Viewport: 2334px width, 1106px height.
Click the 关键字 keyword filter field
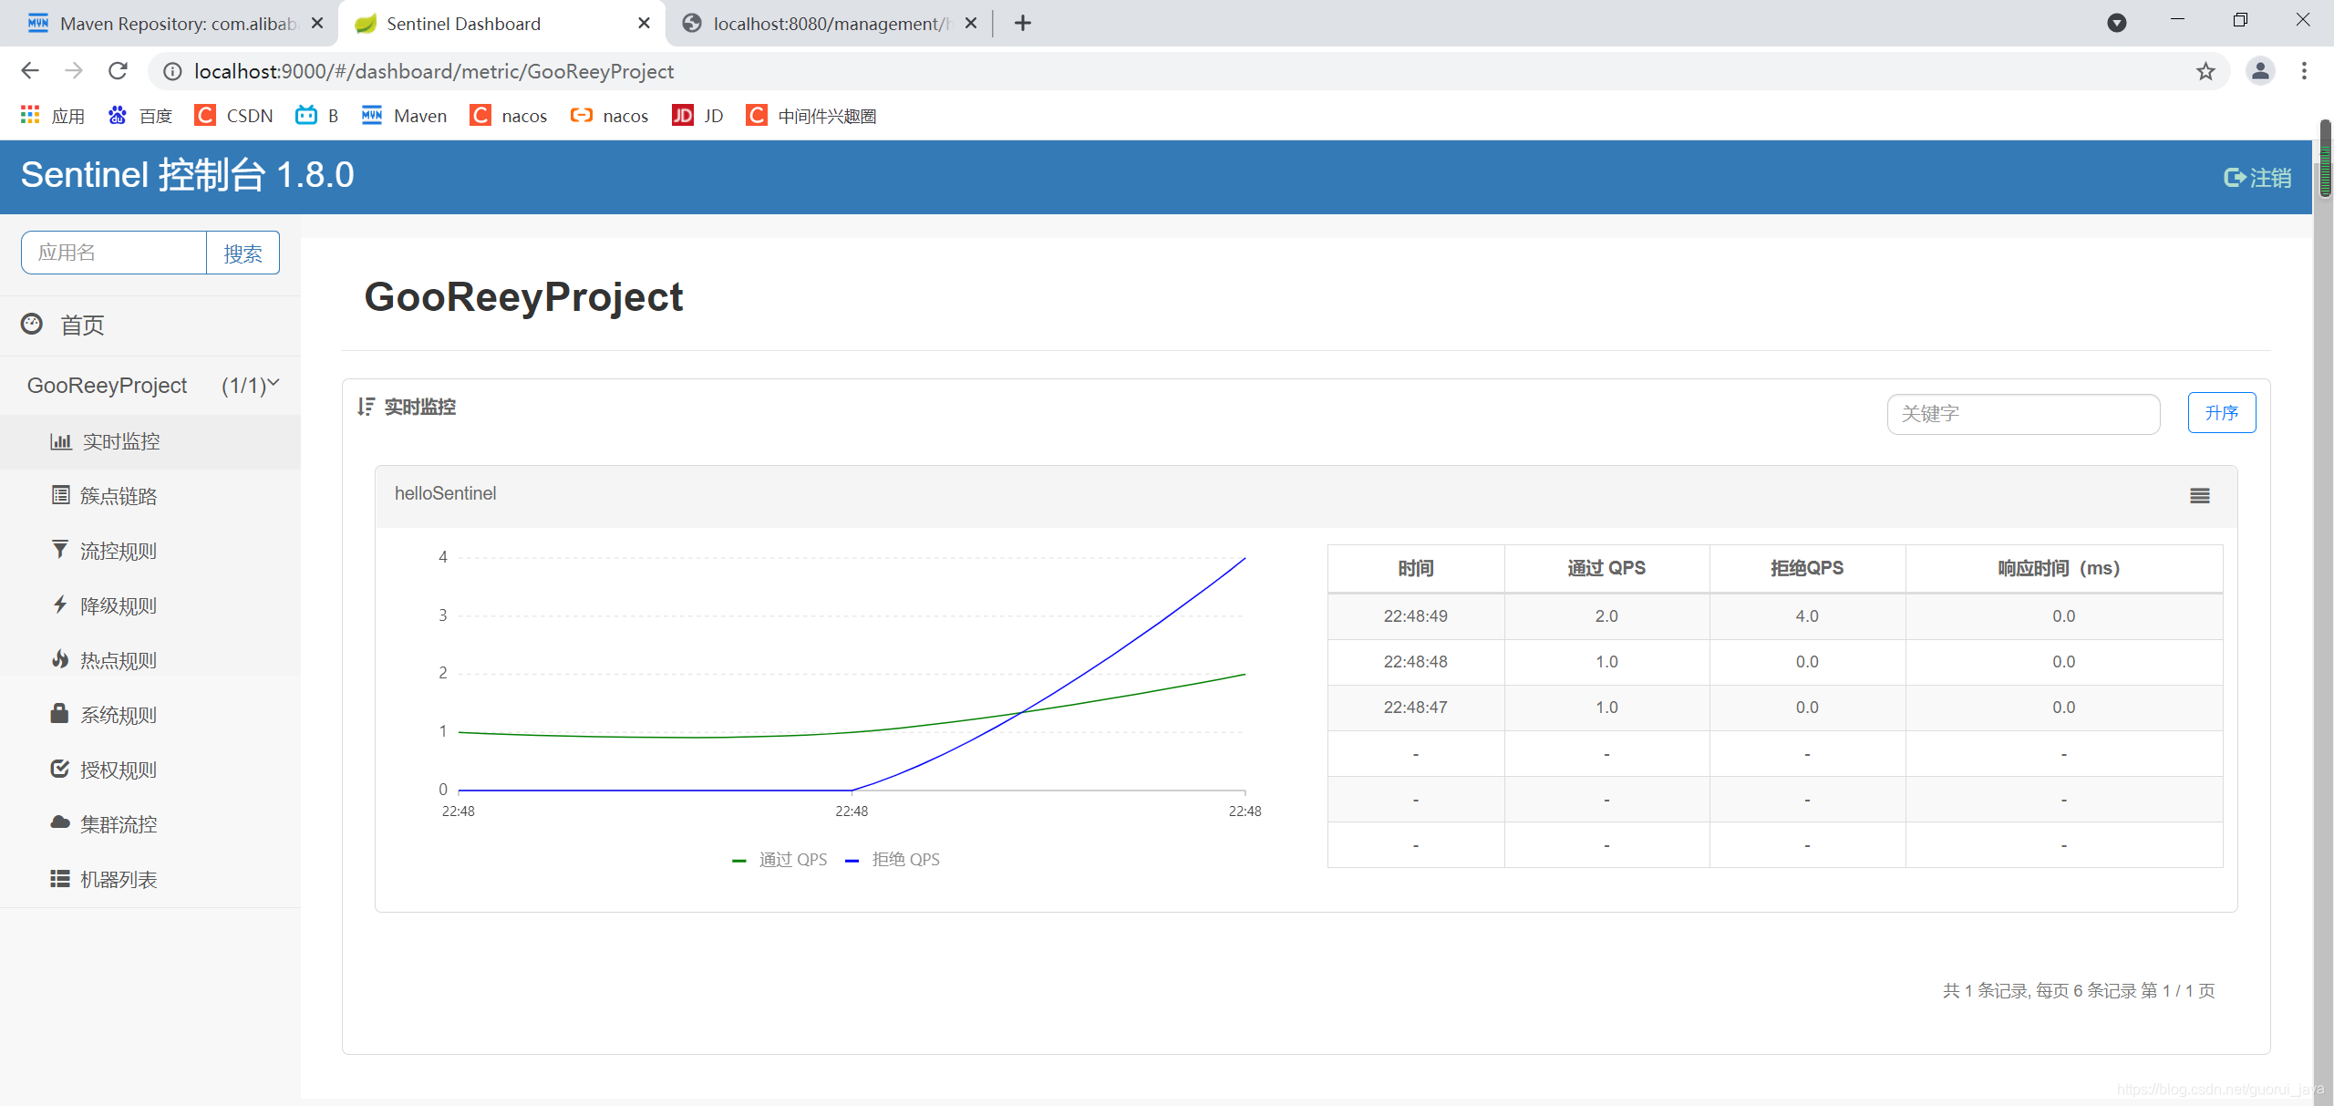click(2022, 414)
